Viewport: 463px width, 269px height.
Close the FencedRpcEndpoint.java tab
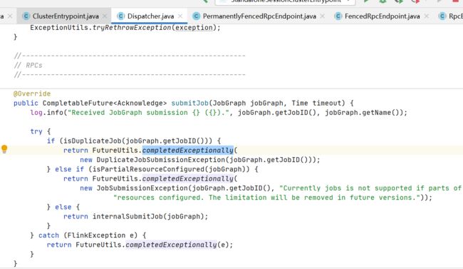coord(427,16)
